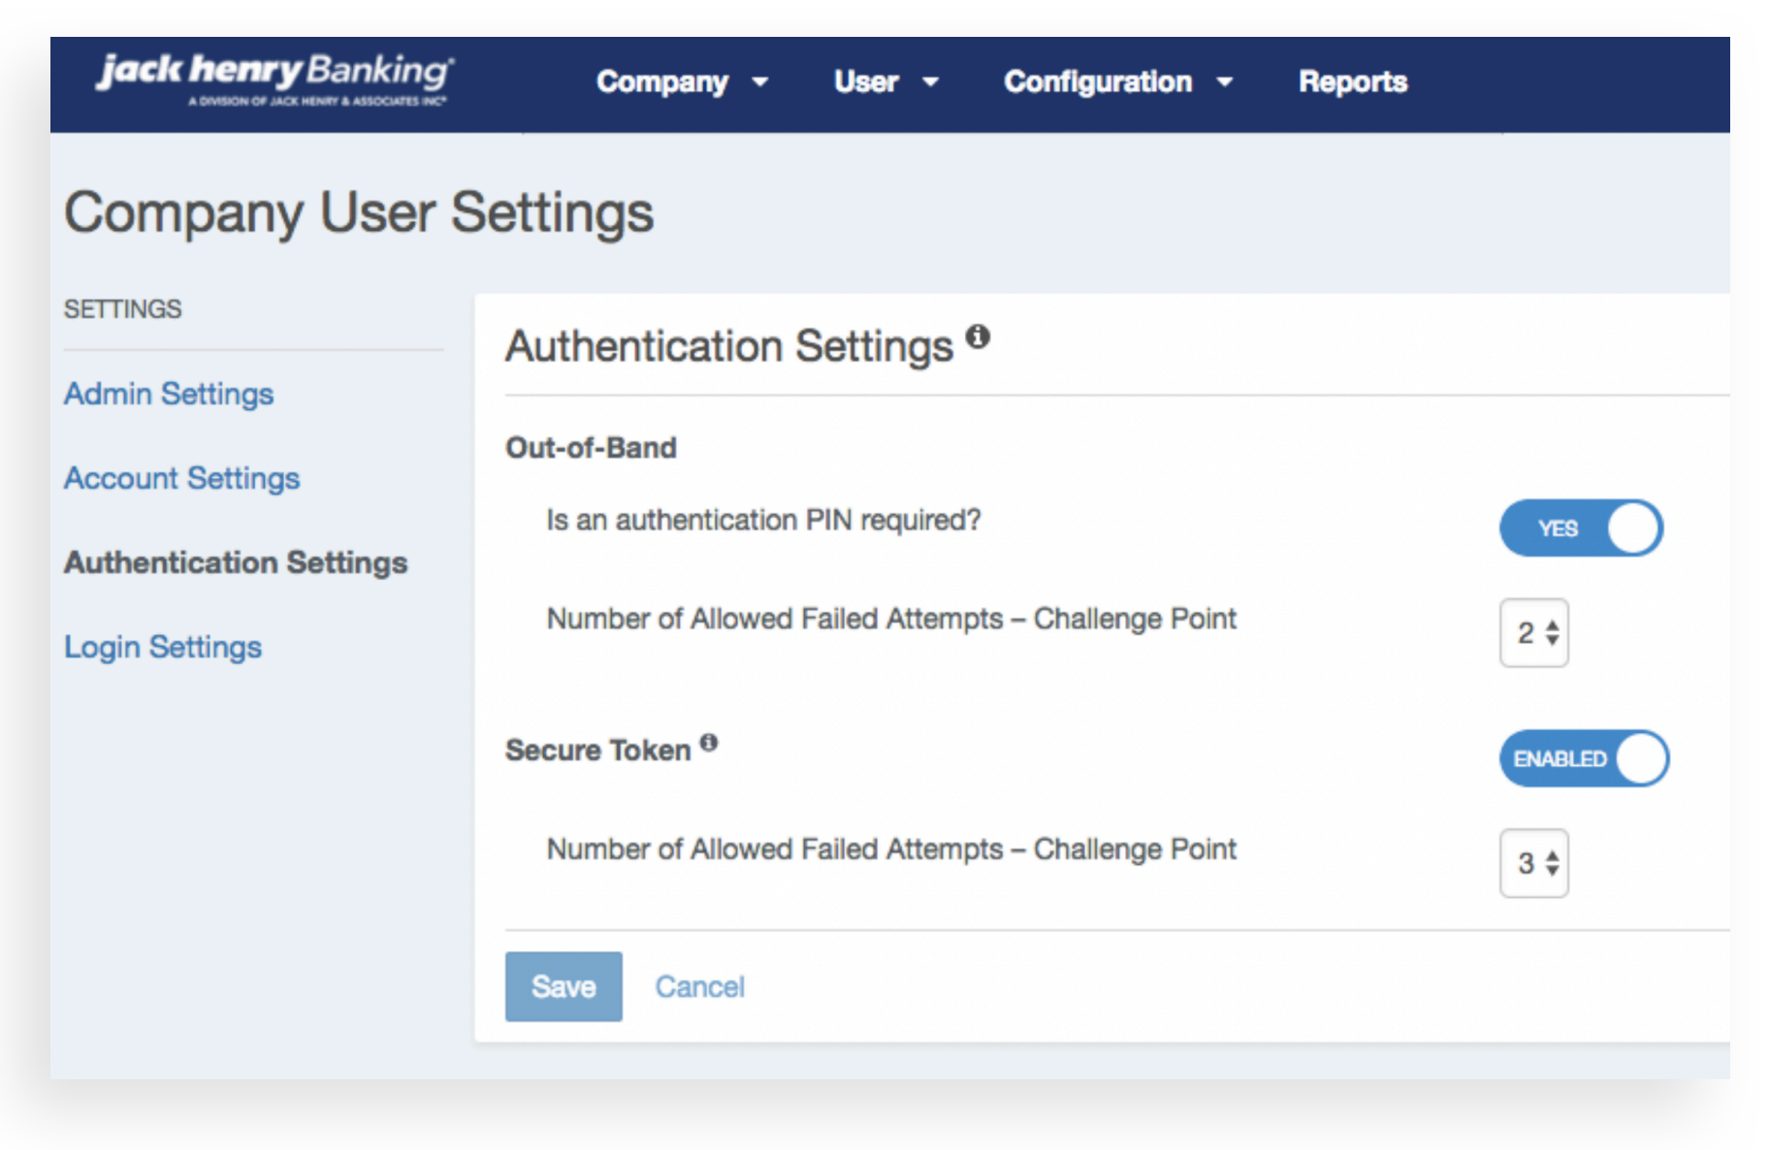
Task: Toggle the authentication PIN required switch
Action: 1581,528
